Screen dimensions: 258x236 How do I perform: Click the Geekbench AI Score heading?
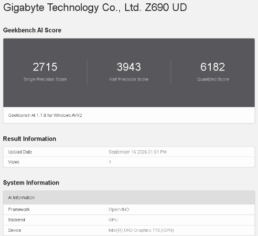[32, 30]
